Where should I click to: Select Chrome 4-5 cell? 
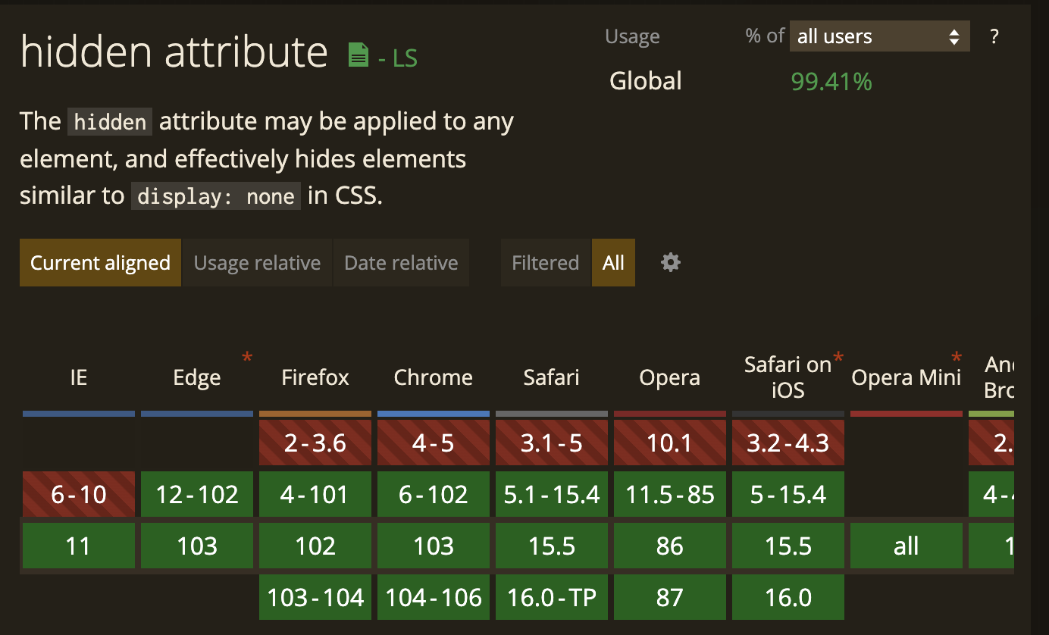point(434,443)
